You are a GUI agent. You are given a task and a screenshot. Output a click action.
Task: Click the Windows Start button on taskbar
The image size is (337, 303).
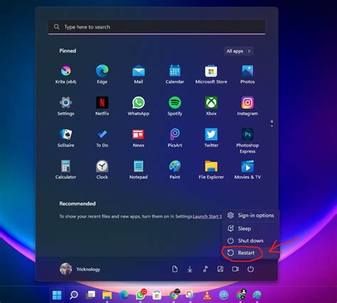57,295
